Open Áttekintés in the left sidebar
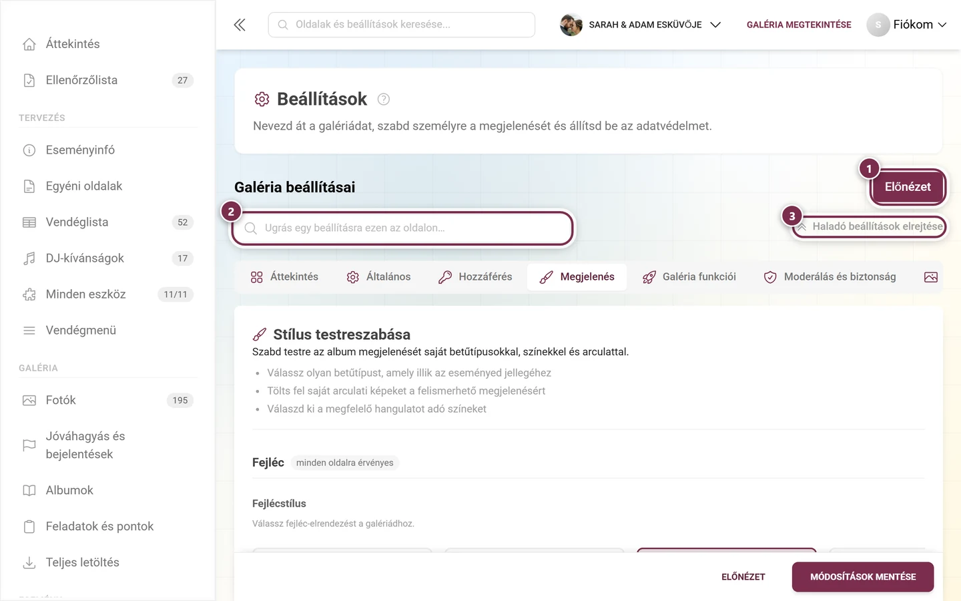The height and width of the screenshot is (601, 961). pos(107,44)
